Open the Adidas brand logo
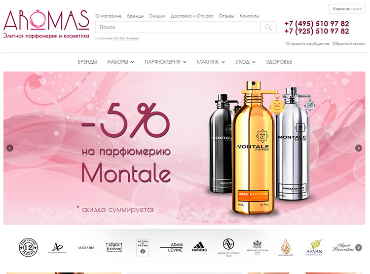The image size is (370, 274). click(x=199, y=247)
